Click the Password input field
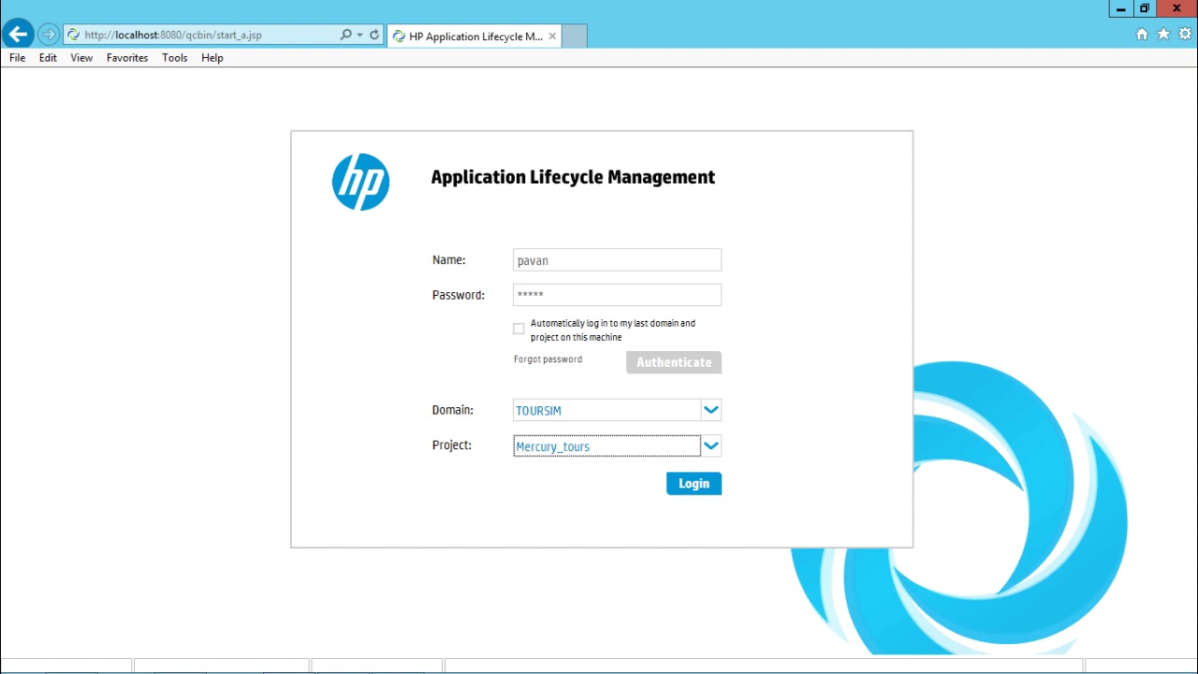 click(617, 295)
